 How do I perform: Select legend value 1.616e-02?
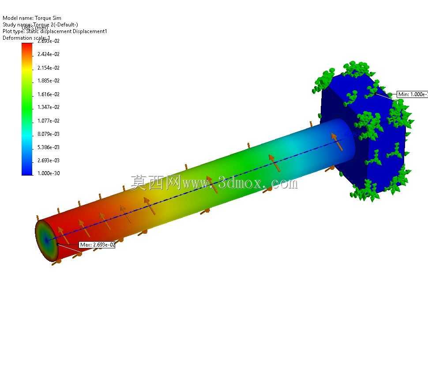point(48,94)
